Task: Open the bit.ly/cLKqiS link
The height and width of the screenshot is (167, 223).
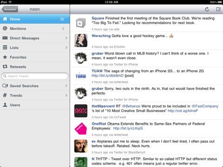Action: [x=128, y=128]
